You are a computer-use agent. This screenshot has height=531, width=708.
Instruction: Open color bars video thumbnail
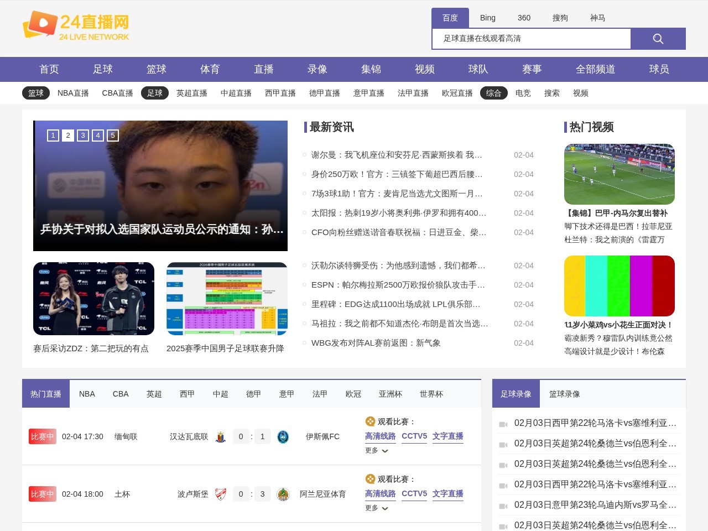point(619,286)
